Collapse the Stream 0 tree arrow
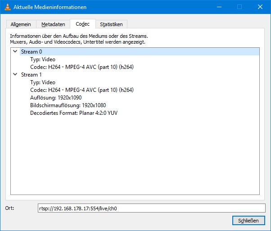The height and width of the screenshot is (231, 271). 16,52
